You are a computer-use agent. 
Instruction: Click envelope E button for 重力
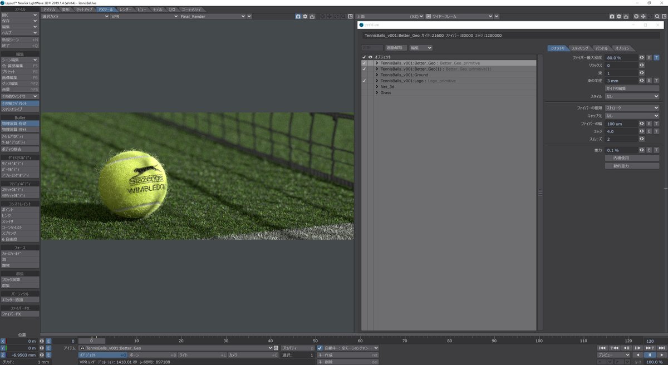pos(649,150)
